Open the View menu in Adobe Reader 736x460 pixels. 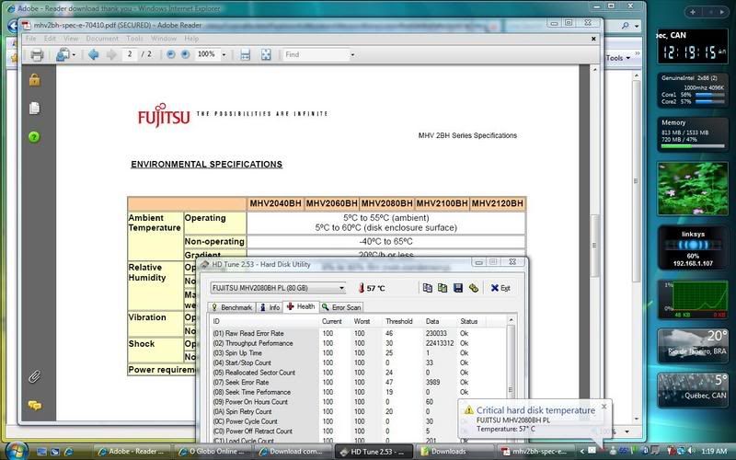tap(71, 39)
